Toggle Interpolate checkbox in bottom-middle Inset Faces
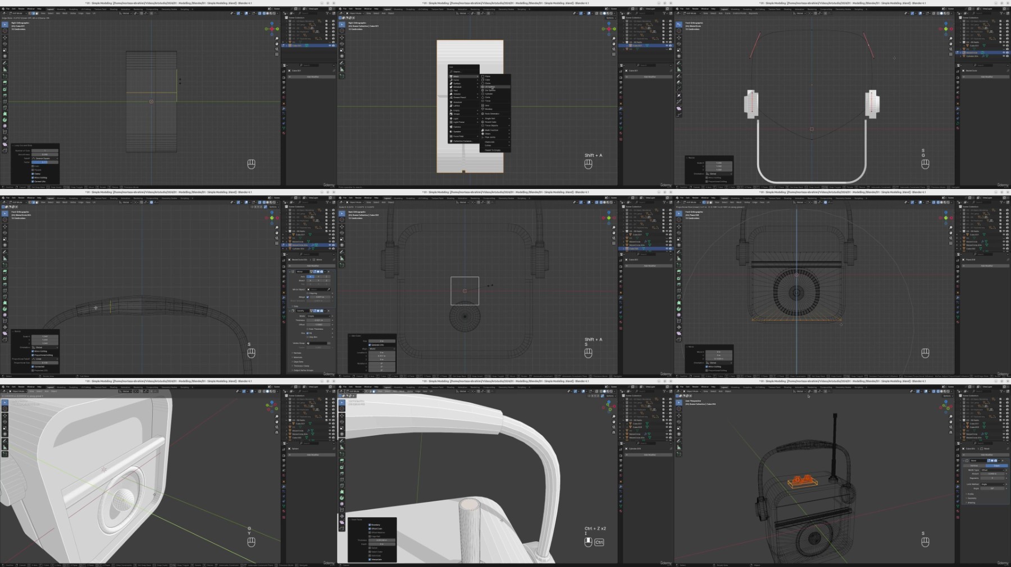 pyautogui.click(x=370, y=560)
